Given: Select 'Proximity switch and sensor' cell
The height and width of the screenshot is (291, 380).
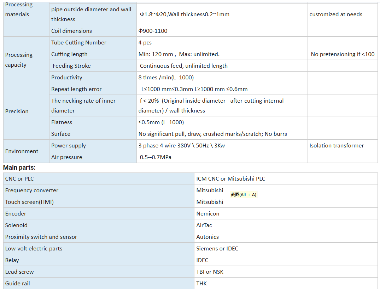Looking at the screenshot, I should (99, 237).
